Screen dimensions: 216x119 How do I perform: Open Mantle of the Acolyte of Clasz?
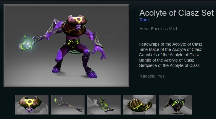(166, 60)
